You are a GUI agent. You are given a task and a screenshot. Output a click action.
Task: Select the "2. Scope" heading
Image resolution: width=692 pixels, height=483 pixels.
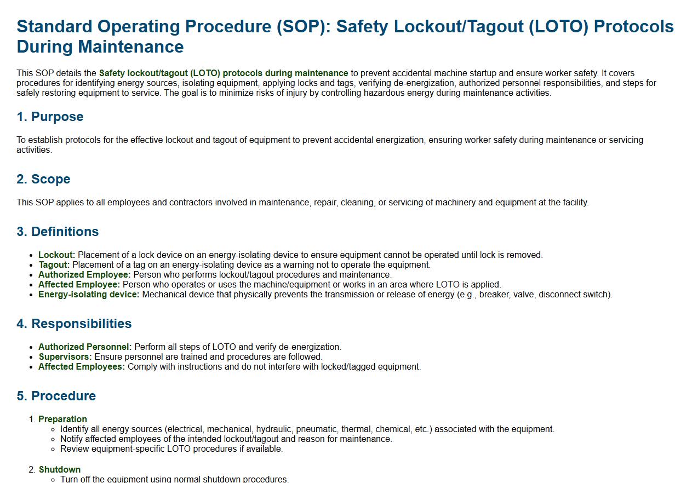[43, 179]
